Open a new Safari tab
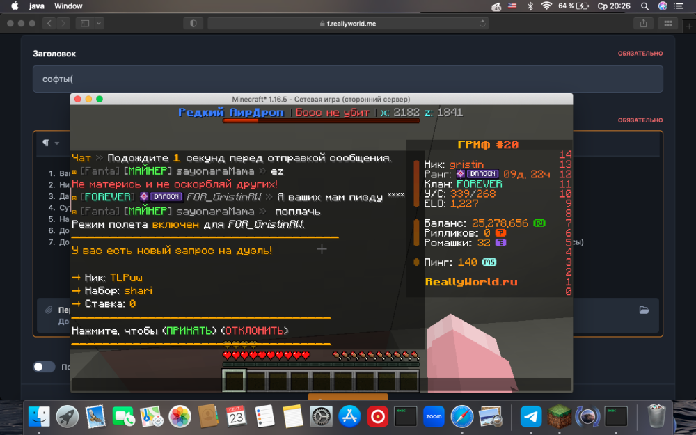 click(689, 26)
